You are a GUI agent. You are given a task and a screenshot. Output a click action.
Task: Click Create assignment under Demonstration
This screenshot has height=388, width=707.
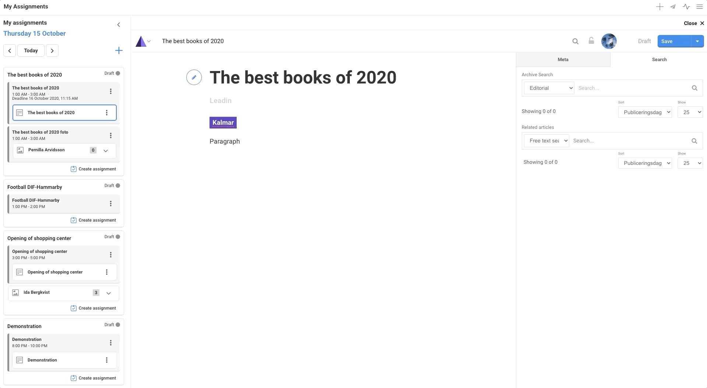click(93, 378)
